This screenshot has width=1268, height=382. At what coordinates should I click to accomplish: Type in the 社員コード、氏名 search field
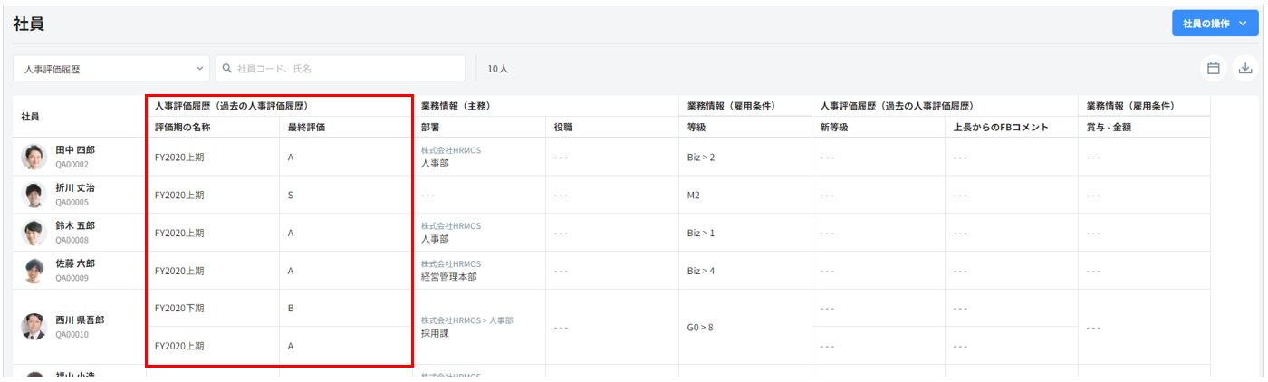click(349, 69)
